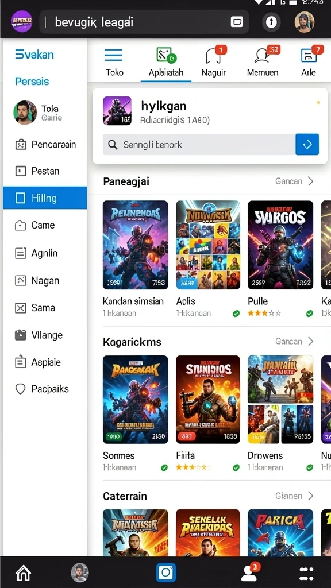Open the profile avatar at top right
Screen dimensions: 331x588
tap(305, 22)
